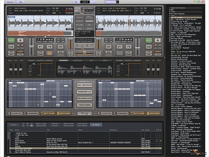Randomize the Relooper B pattern
The image size is (209, 157).
pos(121,114)
